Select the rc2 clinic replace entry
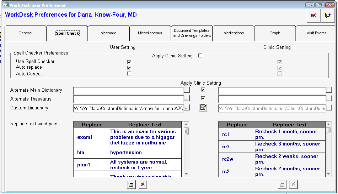The image size is (338, 194). [x=237, y=171]
